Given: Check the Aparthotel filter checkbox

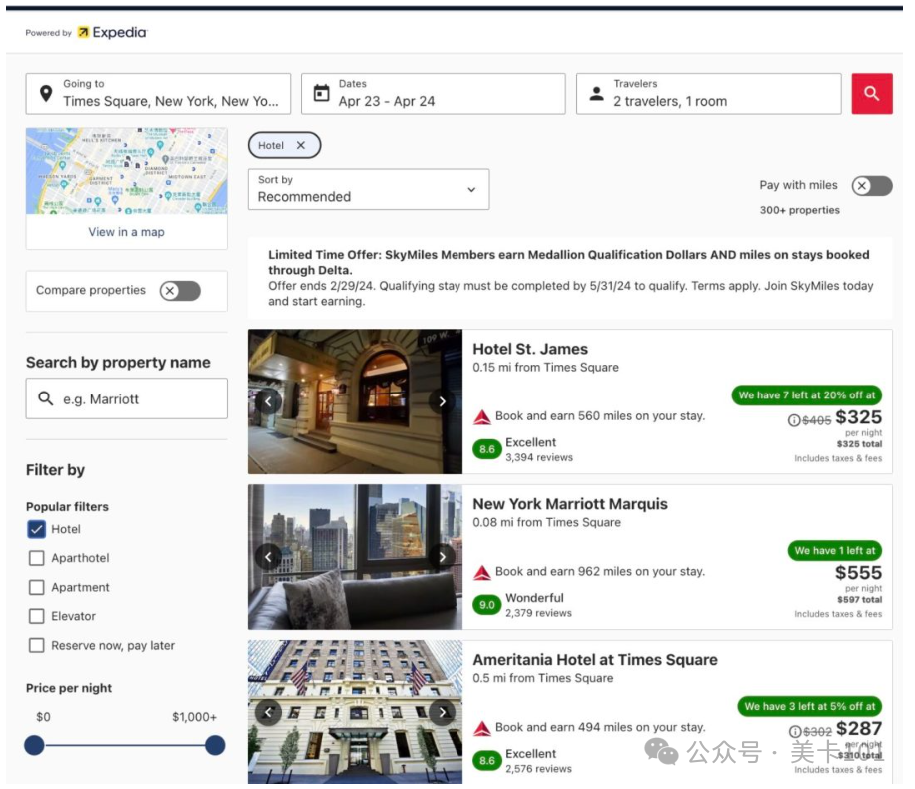Looking at the screenshot, I should (x=36, y=558).
